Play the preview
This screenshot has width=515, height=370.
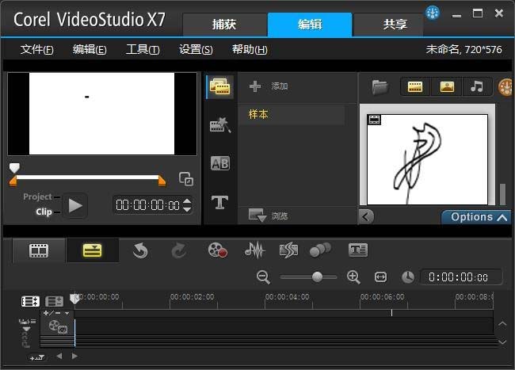click(x=75, y=206)
